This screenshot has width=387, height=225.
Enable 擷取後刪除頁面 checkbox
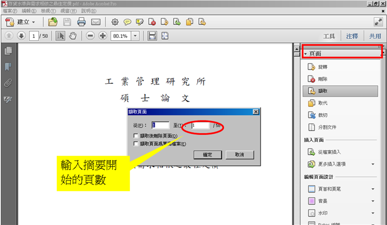point(136,136)
